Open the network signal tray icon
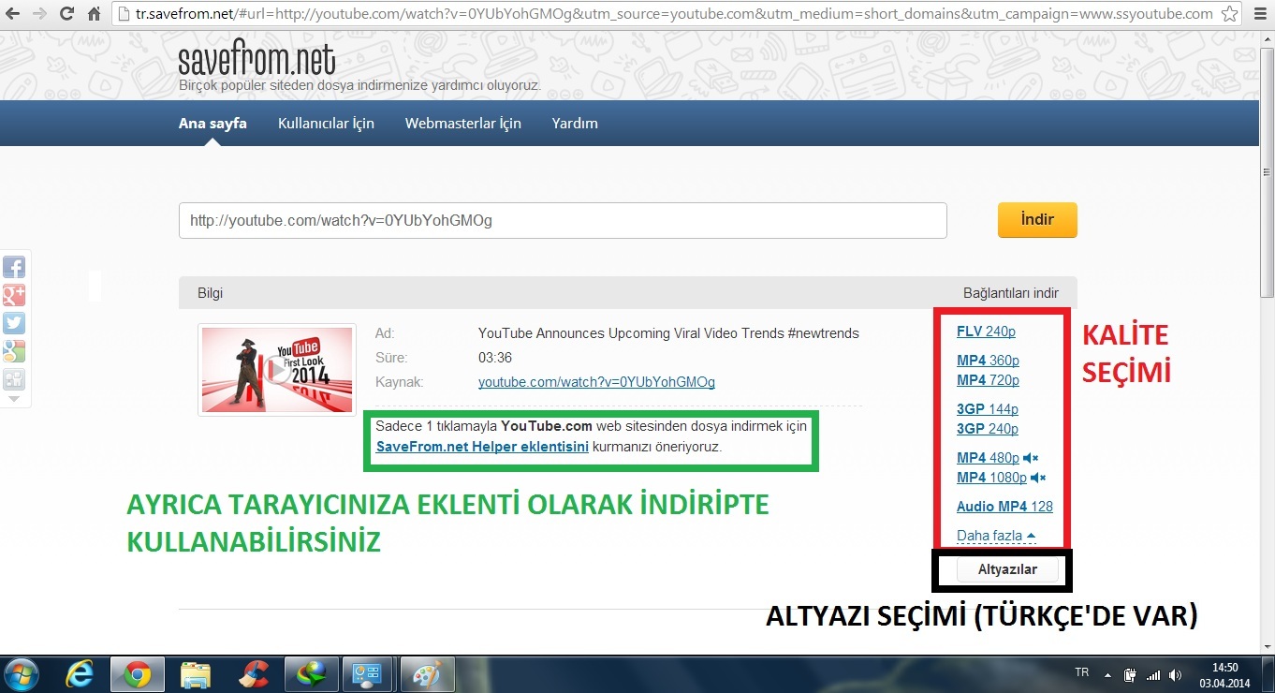 pyautogui.click(x=1153, y=674)
